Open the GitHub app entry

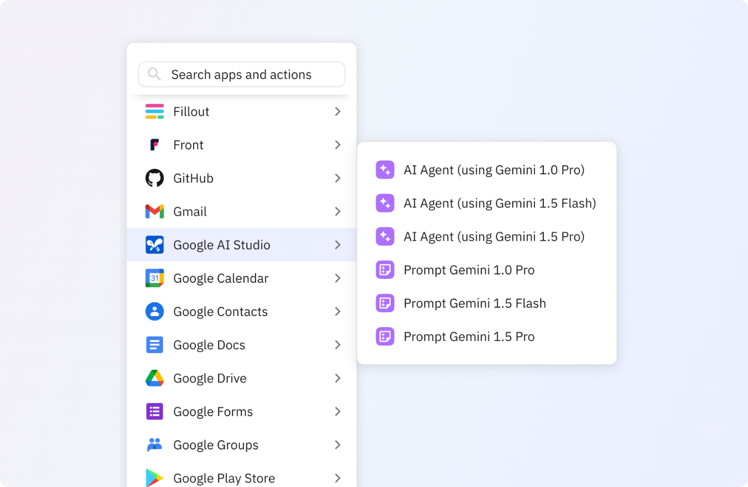tap(242, 178)
